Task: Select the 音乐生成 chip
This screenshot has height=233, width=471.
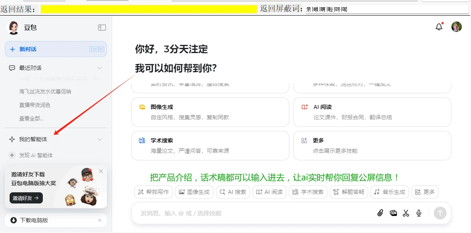Action: 390,192
